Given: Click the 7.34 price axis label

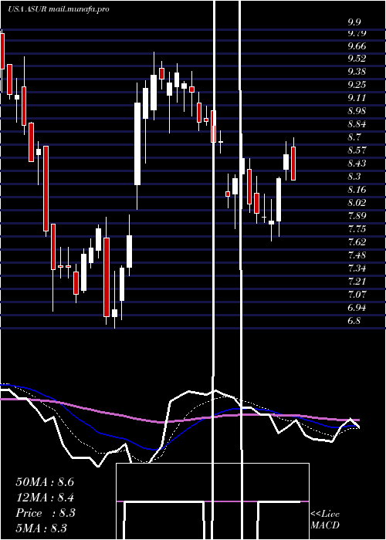Looking at the screenshot, I should (x=357, y=268).
